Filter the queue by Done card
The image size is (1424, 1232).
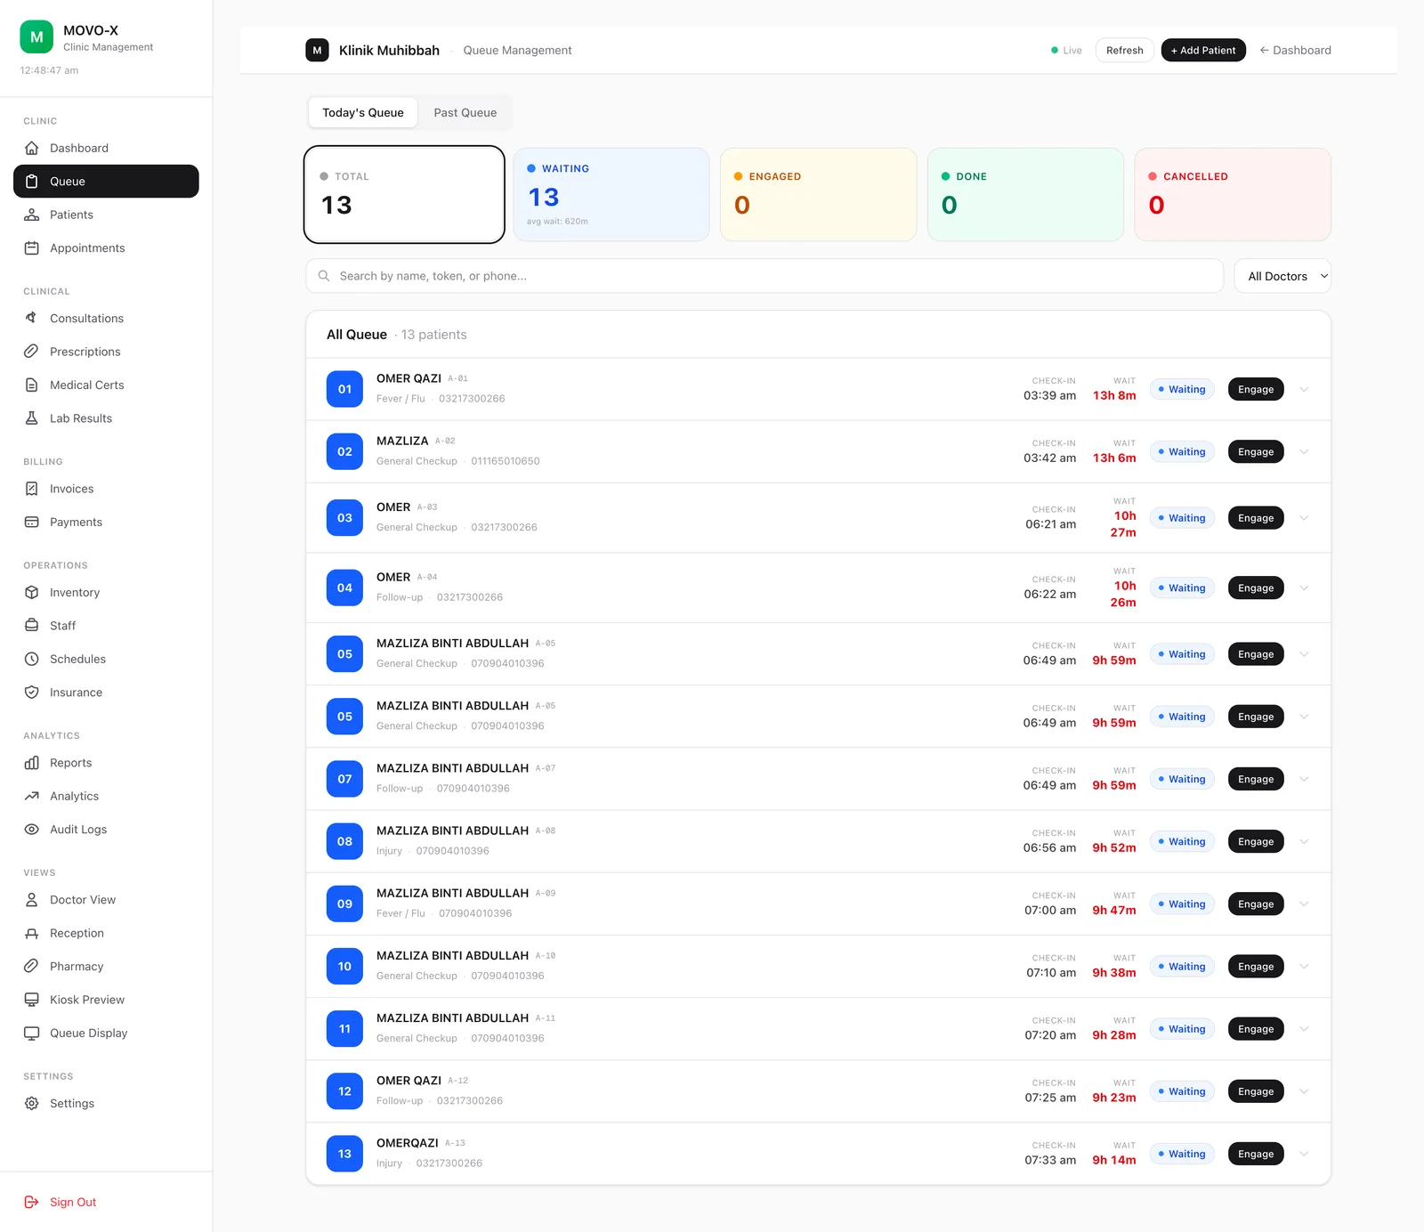pos(1025,194)
